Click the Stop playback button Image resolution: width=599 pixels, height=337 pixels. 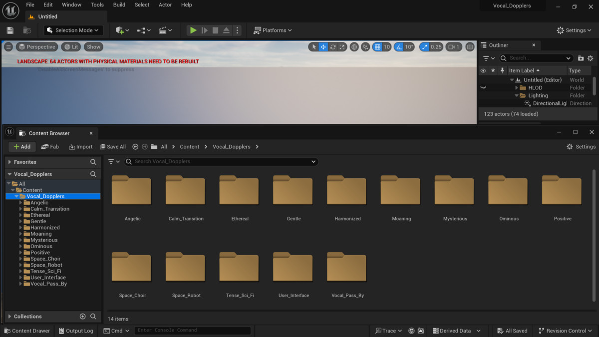pyautogui.click(x=215, y=30)
